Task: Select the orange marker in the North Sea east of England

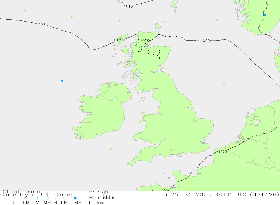Action: click(223, 84)
